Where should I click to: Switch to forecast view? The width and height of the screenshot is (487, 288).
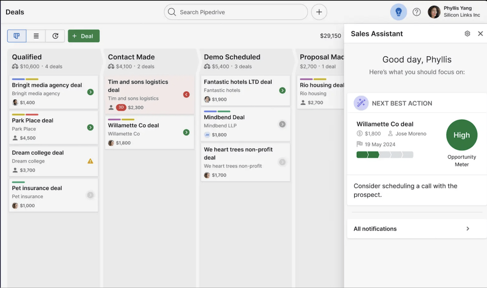click(x=55, y=36)
